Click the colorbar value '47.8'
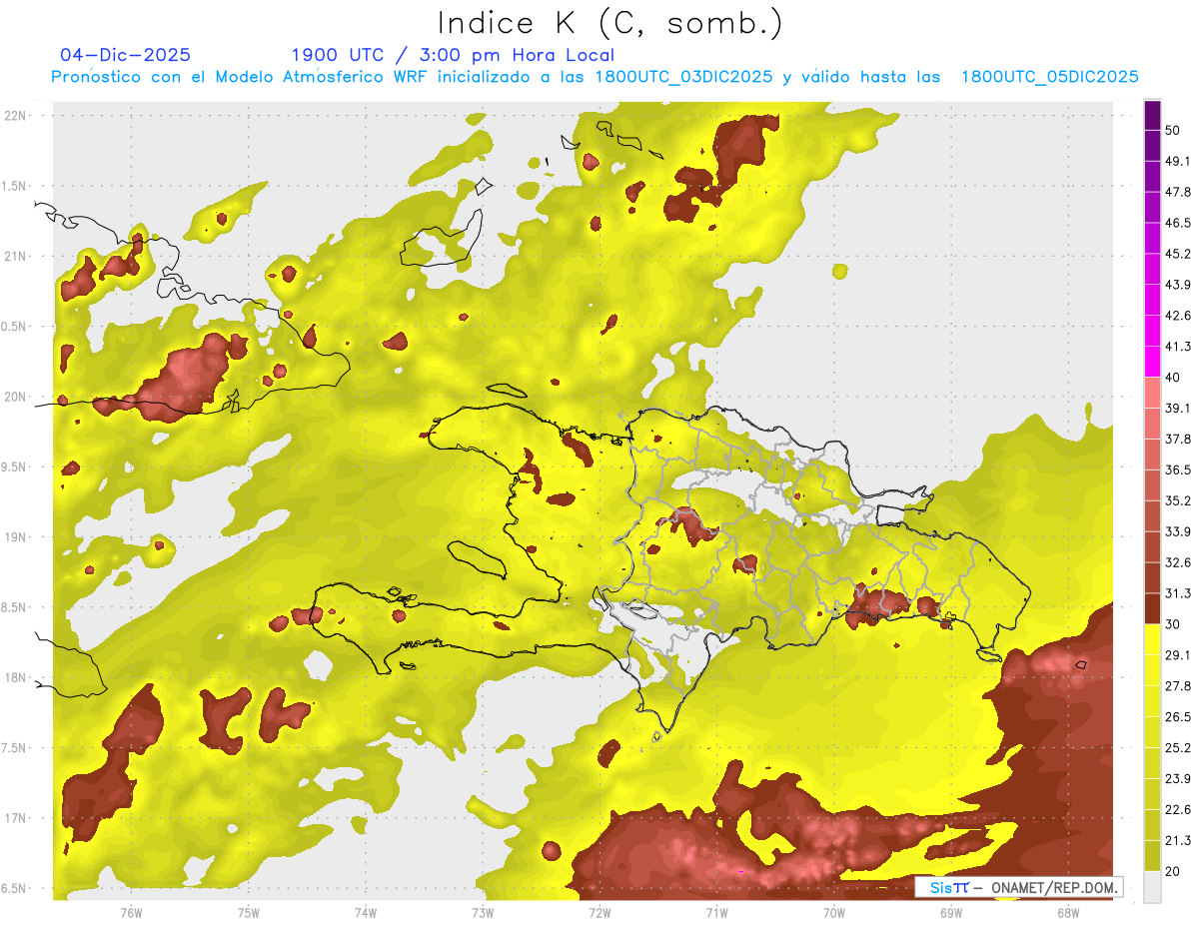1199x926 pixels. click(x=1178, y=192)
